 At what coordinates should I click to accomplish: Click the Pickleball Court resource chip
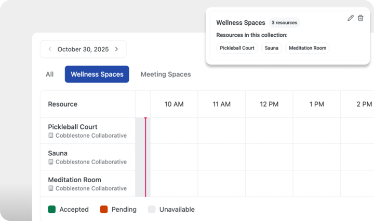pyautogui.click(x=237, y=48)
